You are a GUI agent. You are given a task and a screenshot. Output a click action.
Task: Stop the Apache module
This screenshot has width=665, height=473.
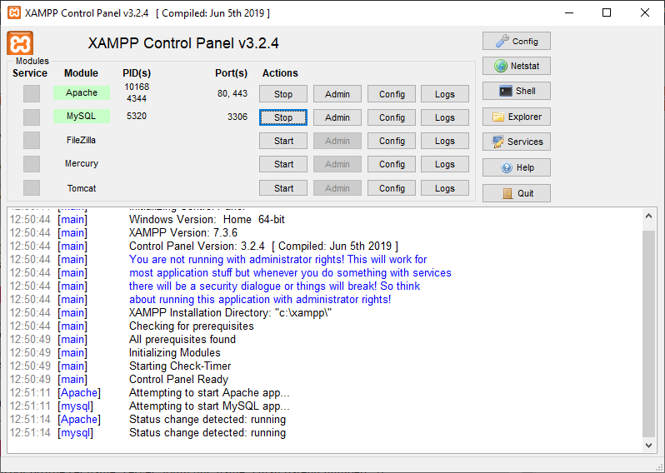(282, 94)
